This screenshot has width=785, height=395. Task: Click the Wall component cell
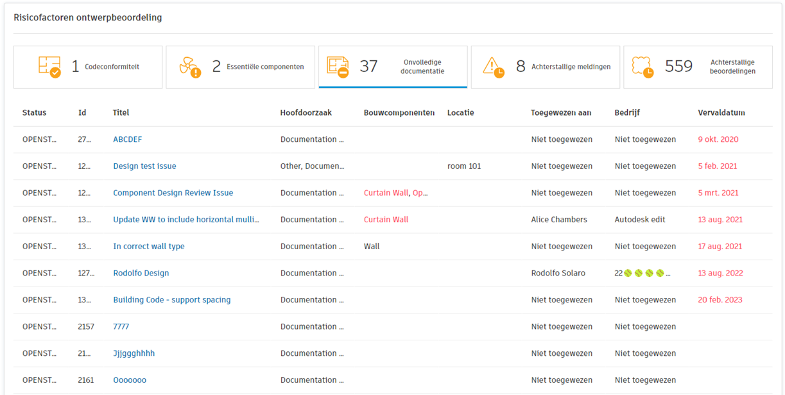[x=372, y=247]
